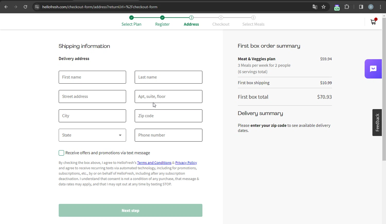Click the step 5 Select Meals circle
386x224 pixels.
[253, 17]
